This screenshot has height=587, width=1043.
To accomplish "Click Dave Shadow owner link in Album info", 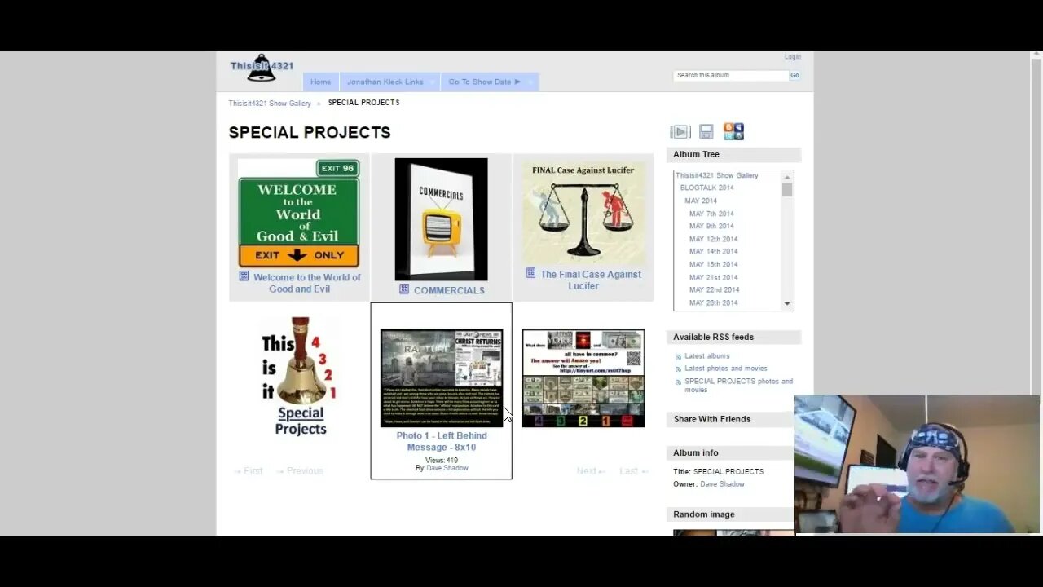I will [x=722, y=484].
